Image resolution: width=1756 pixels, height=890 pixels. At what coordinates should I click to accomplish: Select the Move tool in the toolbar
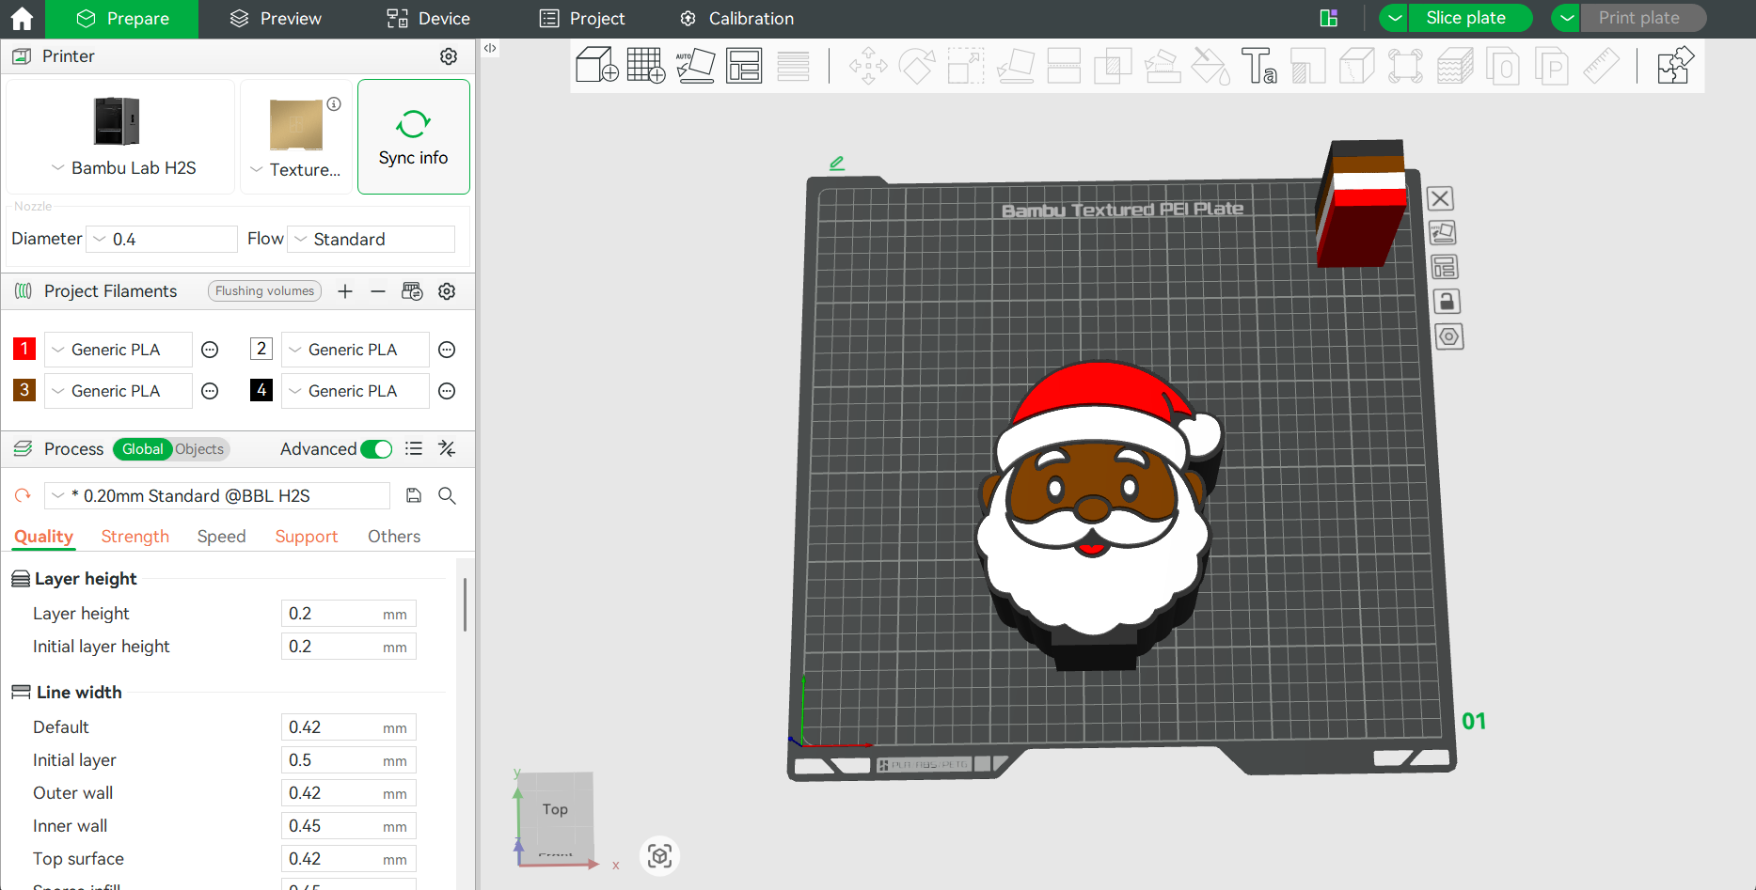point(868,66)
